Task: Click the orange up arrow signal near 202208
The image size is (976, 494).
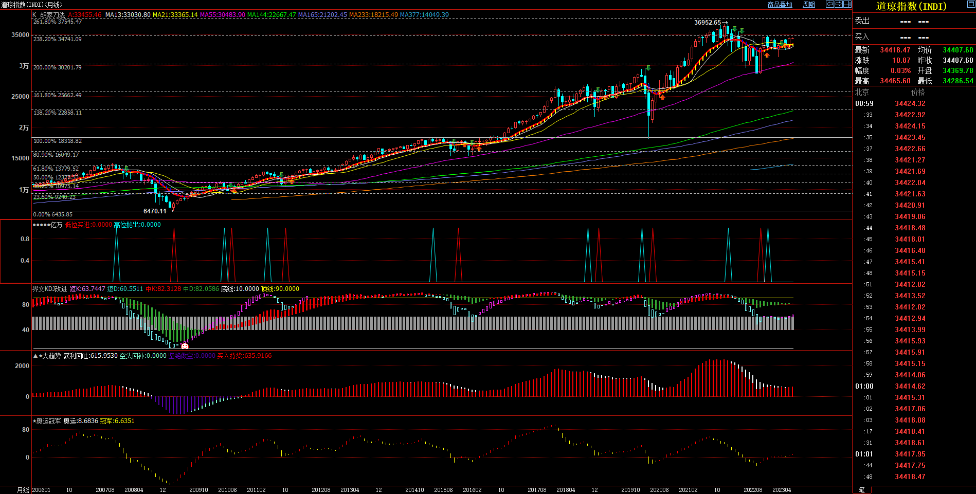Action: tap(767, 55)
